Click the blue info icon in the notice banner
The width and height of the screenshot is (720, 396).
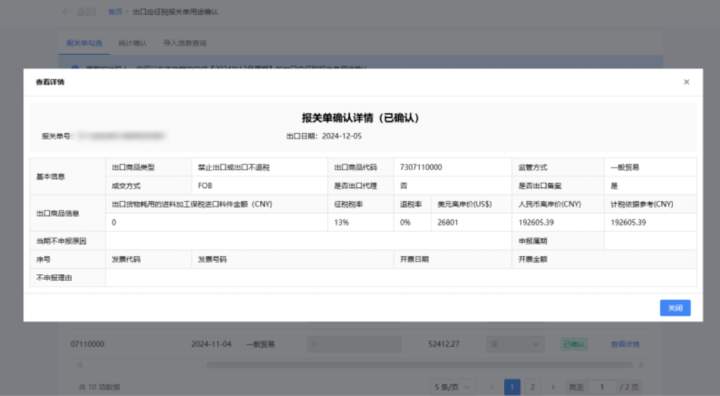[x=75, y=68]
